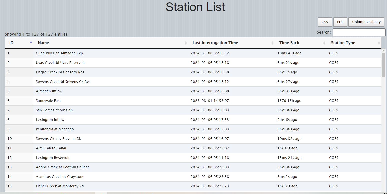Click the "157d 15h ago" Time Back cell
The height and width of the screenshot is (194, 387).
(289, 101)
